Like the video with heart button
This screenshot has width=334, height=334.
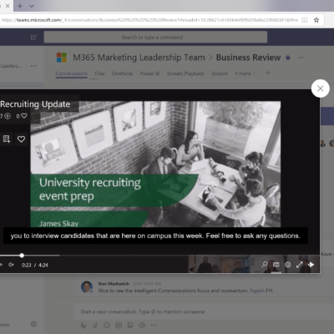point(21,139)
